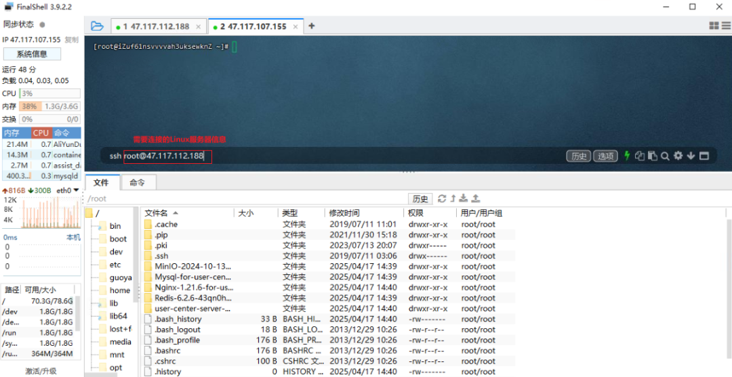This screenshot has height=377, width=732.
Task: Click the full-window icon in command bar
Action: click(704, 156)
